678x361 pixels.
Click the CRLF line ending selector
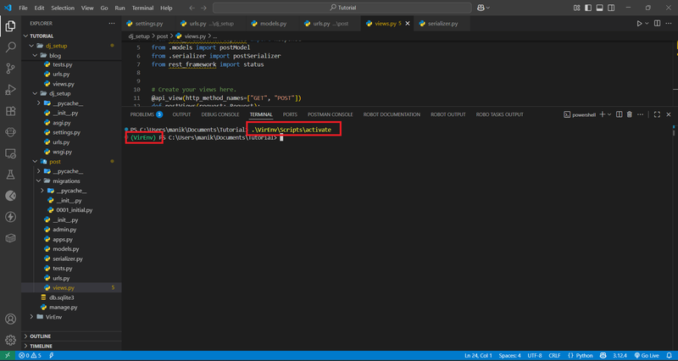point(554,356)
